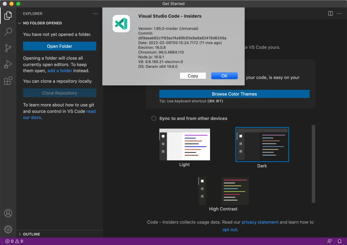Choose the High Contrast theme thumbnail

223,191
